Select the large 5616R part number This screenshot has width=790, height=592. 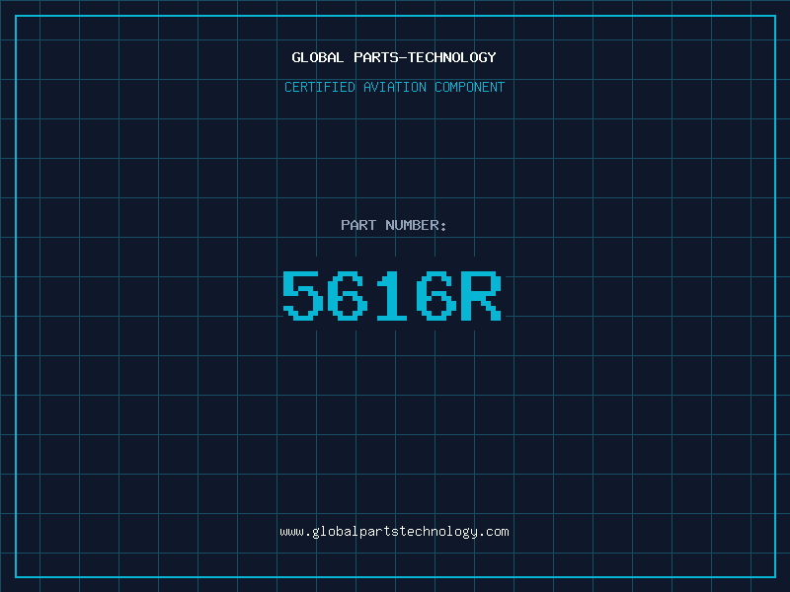point(394,296)
